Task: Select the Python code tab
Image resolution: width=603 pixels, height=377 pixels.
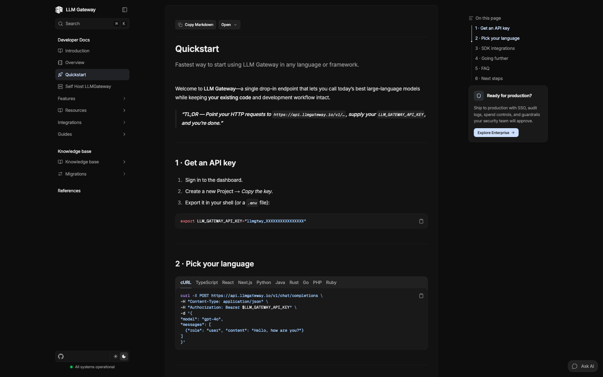Action: [x=264, y=283]
